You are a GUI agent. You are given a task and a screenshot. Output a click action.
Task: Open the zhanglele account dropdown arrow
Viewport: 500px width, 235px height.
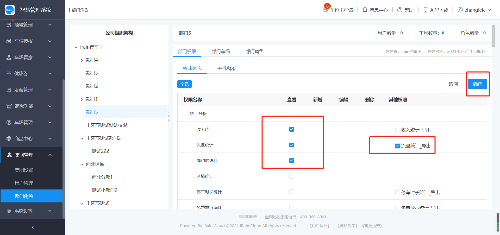click(489, 10)
